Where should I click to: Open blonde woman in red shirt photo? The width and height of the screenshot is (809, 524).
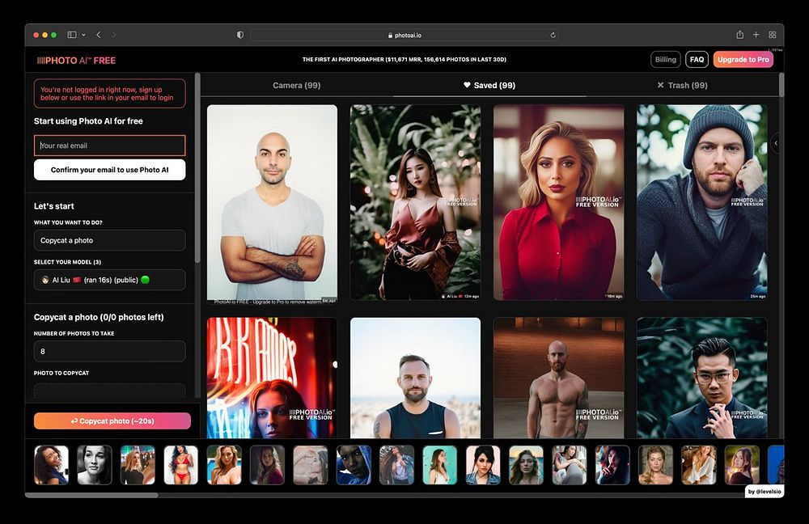559,202
